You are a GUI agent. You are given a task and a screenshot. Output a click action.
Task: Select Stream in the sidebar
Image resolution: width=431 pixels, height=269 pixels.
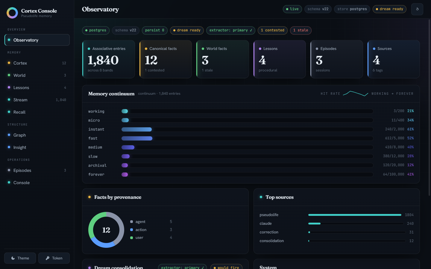(x=37, y=100)
